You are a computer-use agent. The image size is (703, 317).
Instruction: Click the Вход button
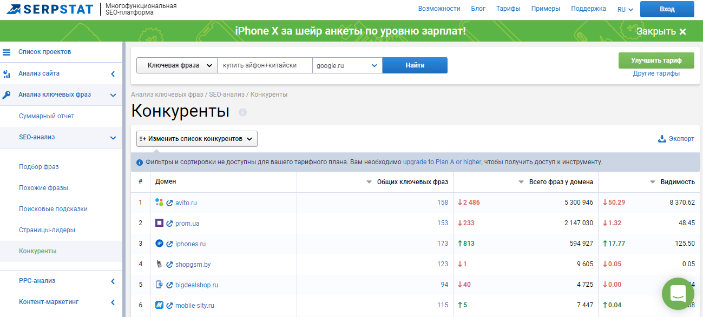click(667, 9)
